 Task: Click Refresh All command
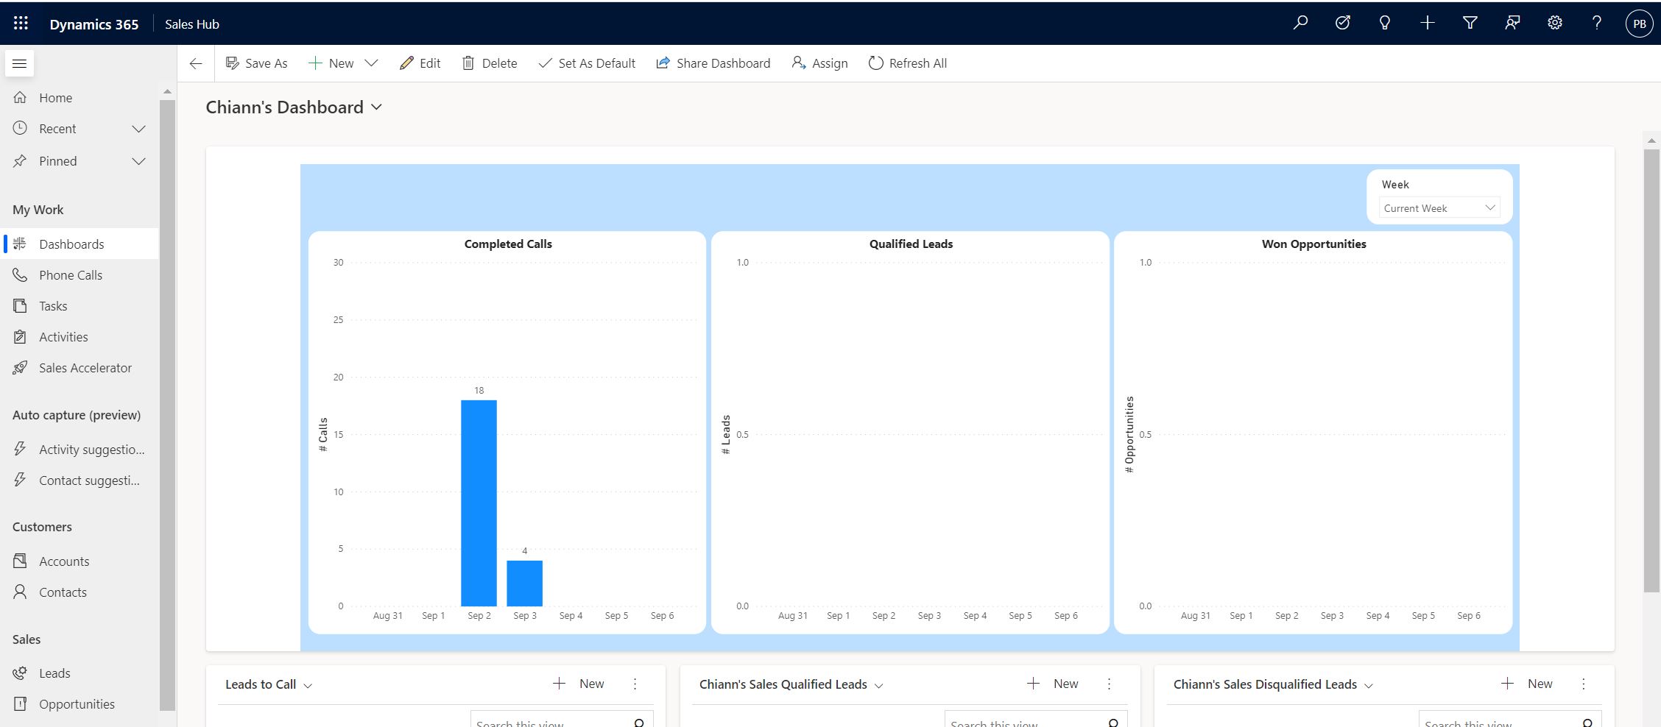coord(908,63)
